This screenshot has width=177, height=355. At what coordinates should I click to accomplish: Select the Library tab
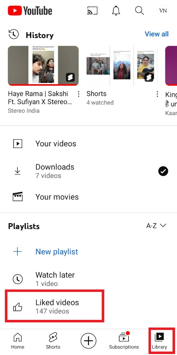[x=159, y=341]
